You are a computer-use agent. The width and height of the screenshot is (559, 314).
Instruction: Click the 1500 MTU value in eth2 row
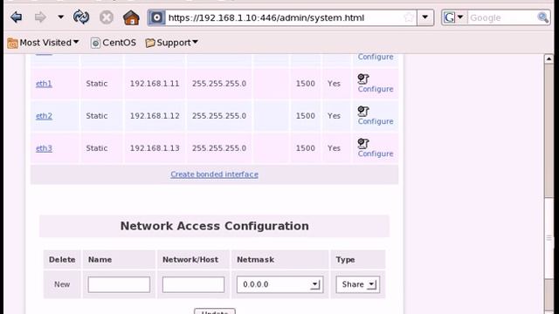point(305,116)
